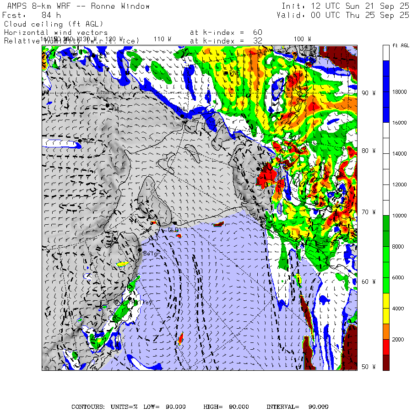The width and height of the screenshot is (412, 412).
Task: Click the red colorbar segment below 2000
Action: pyautogui.click(x=386, y=347)
